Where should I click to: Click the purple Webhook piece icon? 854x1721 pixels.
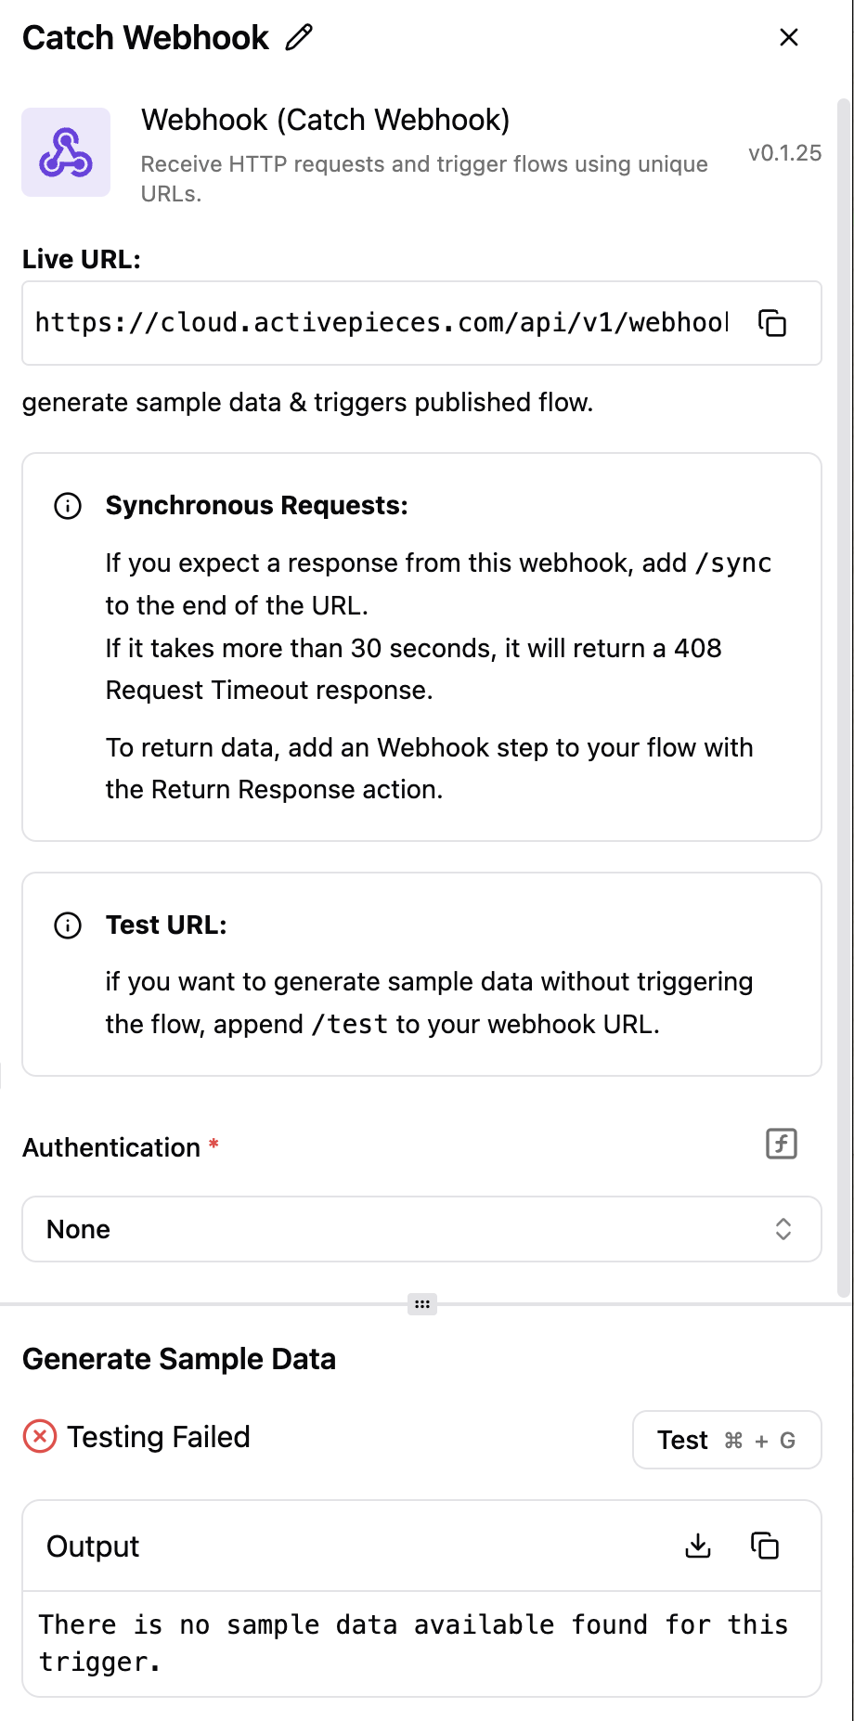tap(66, 152)
